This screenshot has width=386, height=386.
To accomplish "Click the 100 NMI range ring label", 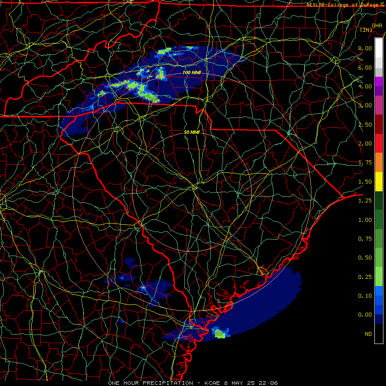I will coord(192,72).
